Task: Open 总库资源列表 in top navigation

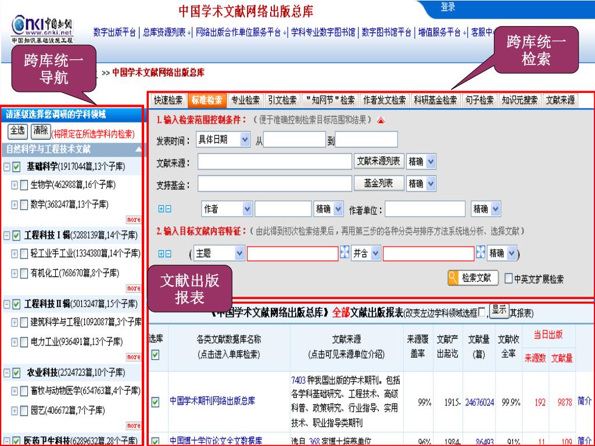Action: click(164, 33)
